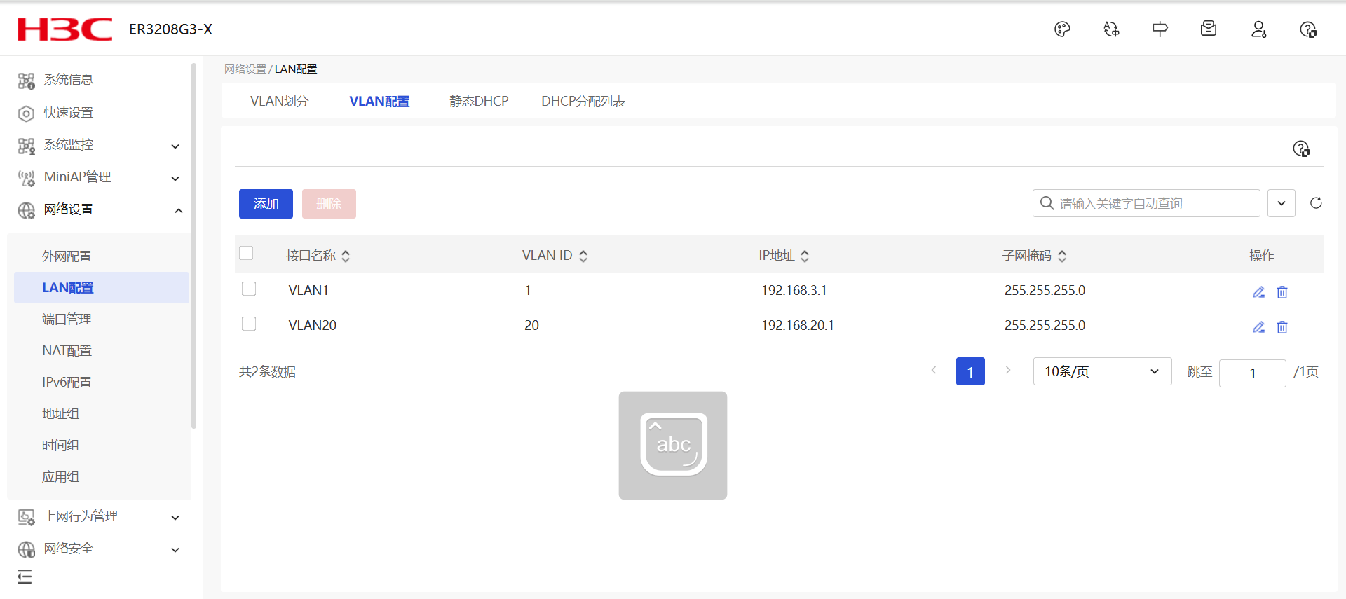
Task: Open 端口管理 in the sidebar
Action: [x=67, y=319]
